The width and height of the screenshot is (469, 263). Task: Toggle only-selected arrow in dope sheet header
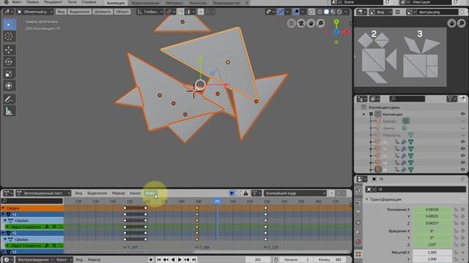pyautogui.click(x=232, y=193)
